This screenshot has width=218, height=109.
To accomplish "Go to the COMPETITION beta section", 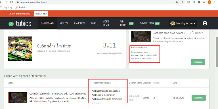I will pos(150,23).
